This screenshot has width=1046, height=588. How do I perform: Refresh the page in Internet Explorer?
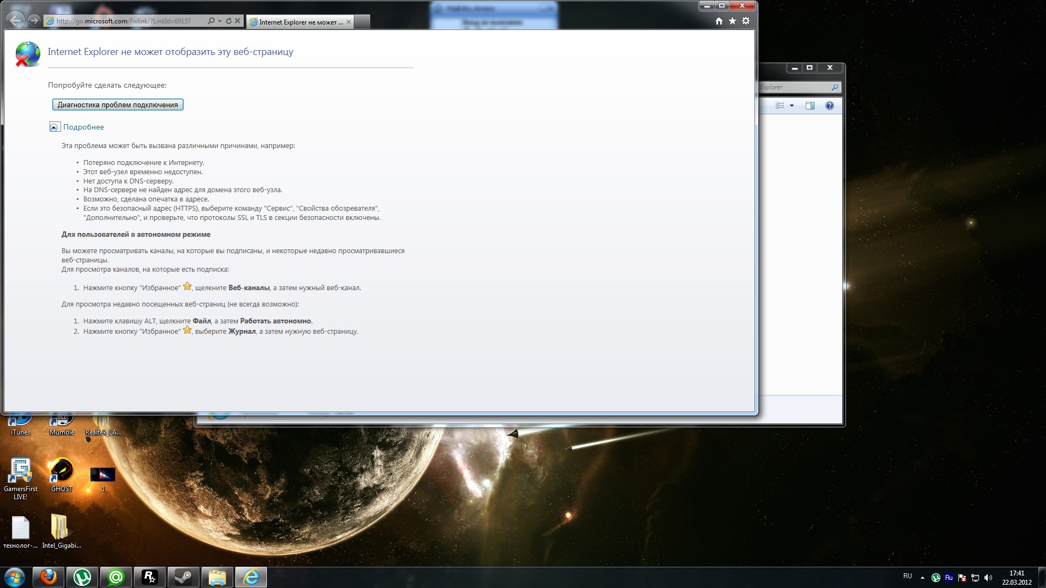pyautogui.click(x=229, y=21)
